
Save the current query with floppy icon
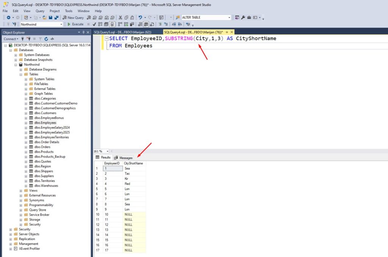(50, 17)
